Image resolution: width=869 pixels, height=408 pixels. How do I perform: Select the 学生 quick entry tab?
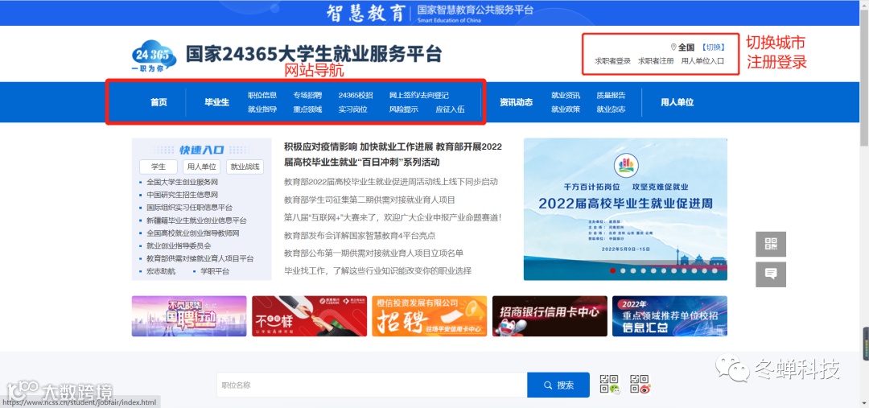(x=159, y=167)
